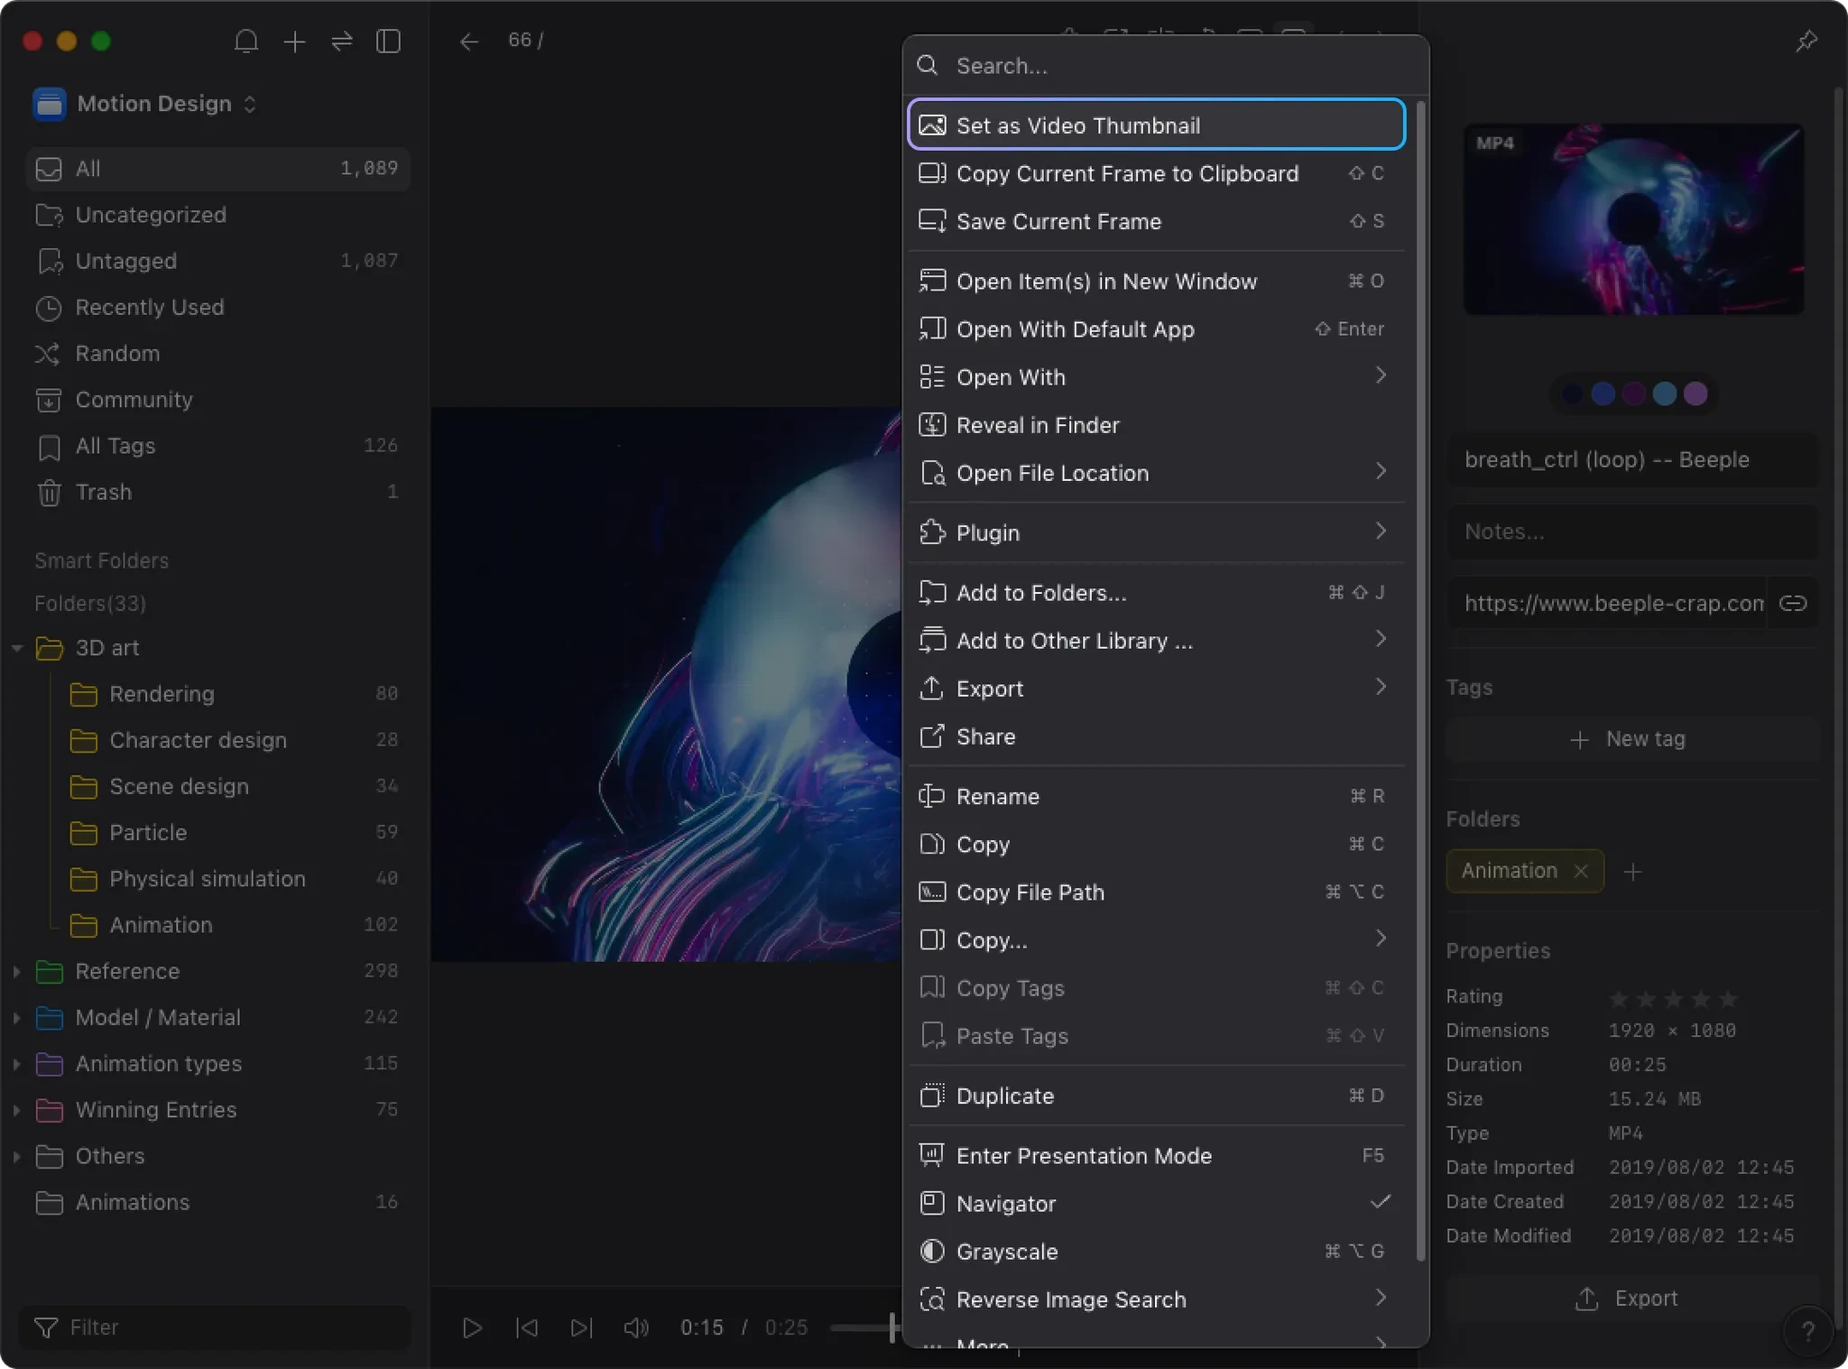Add another folder with plus beside Animation
The height and width of the screenshot is (1369, 1848).
[1631, 871]
